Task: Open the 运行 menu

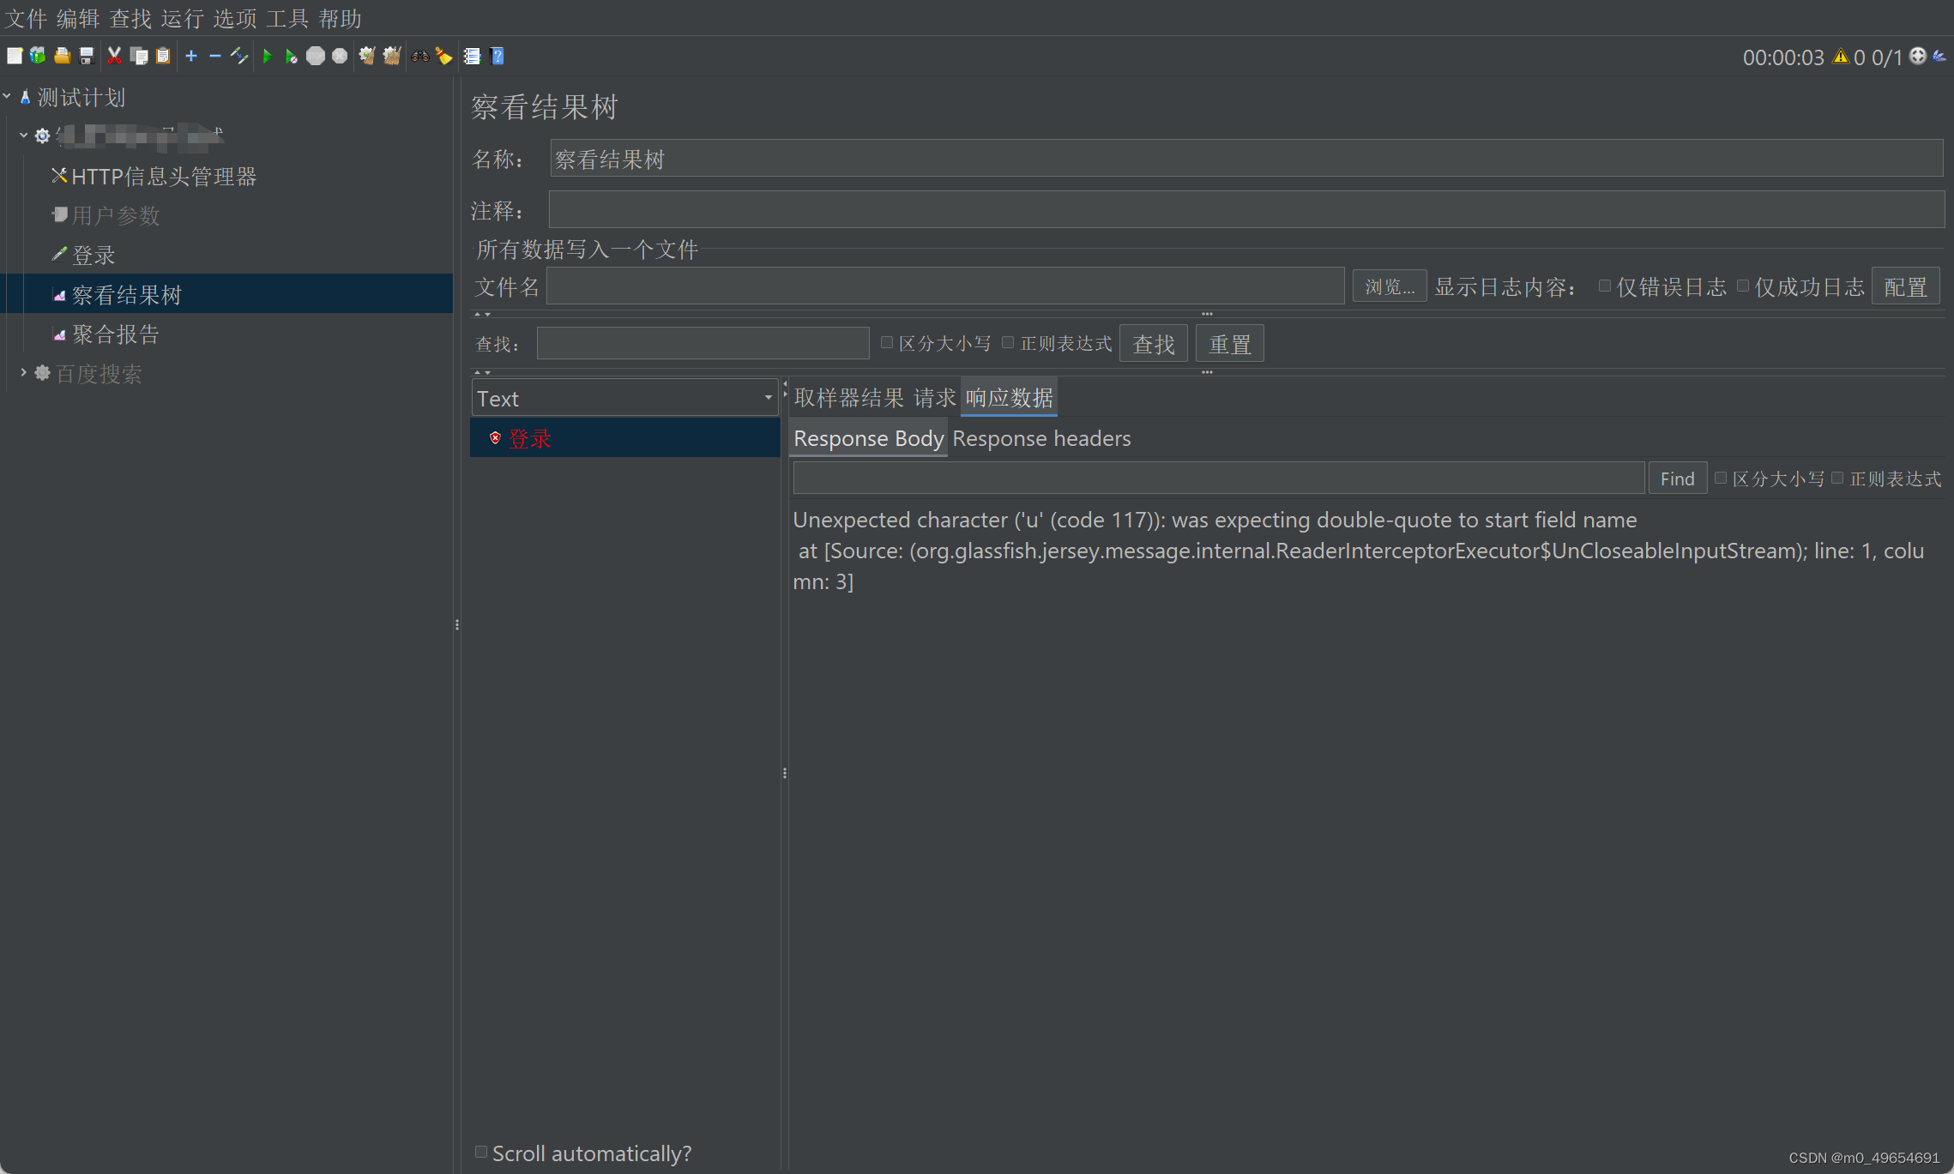Action: coord(182,18)
